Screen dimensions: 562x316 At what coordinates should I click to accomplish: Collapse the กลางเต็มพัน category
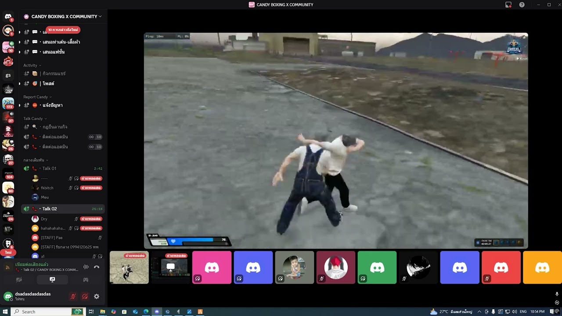(x=36, y=160)
